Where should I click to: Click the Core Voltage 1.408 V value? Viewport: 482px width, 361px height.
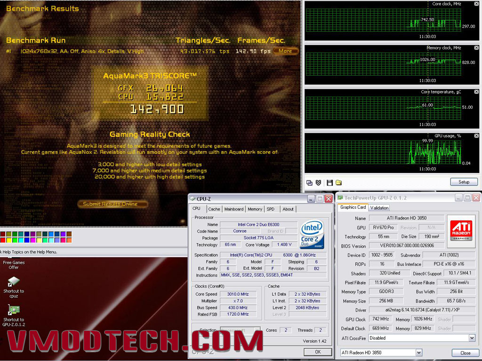click(x=284, y=244)
